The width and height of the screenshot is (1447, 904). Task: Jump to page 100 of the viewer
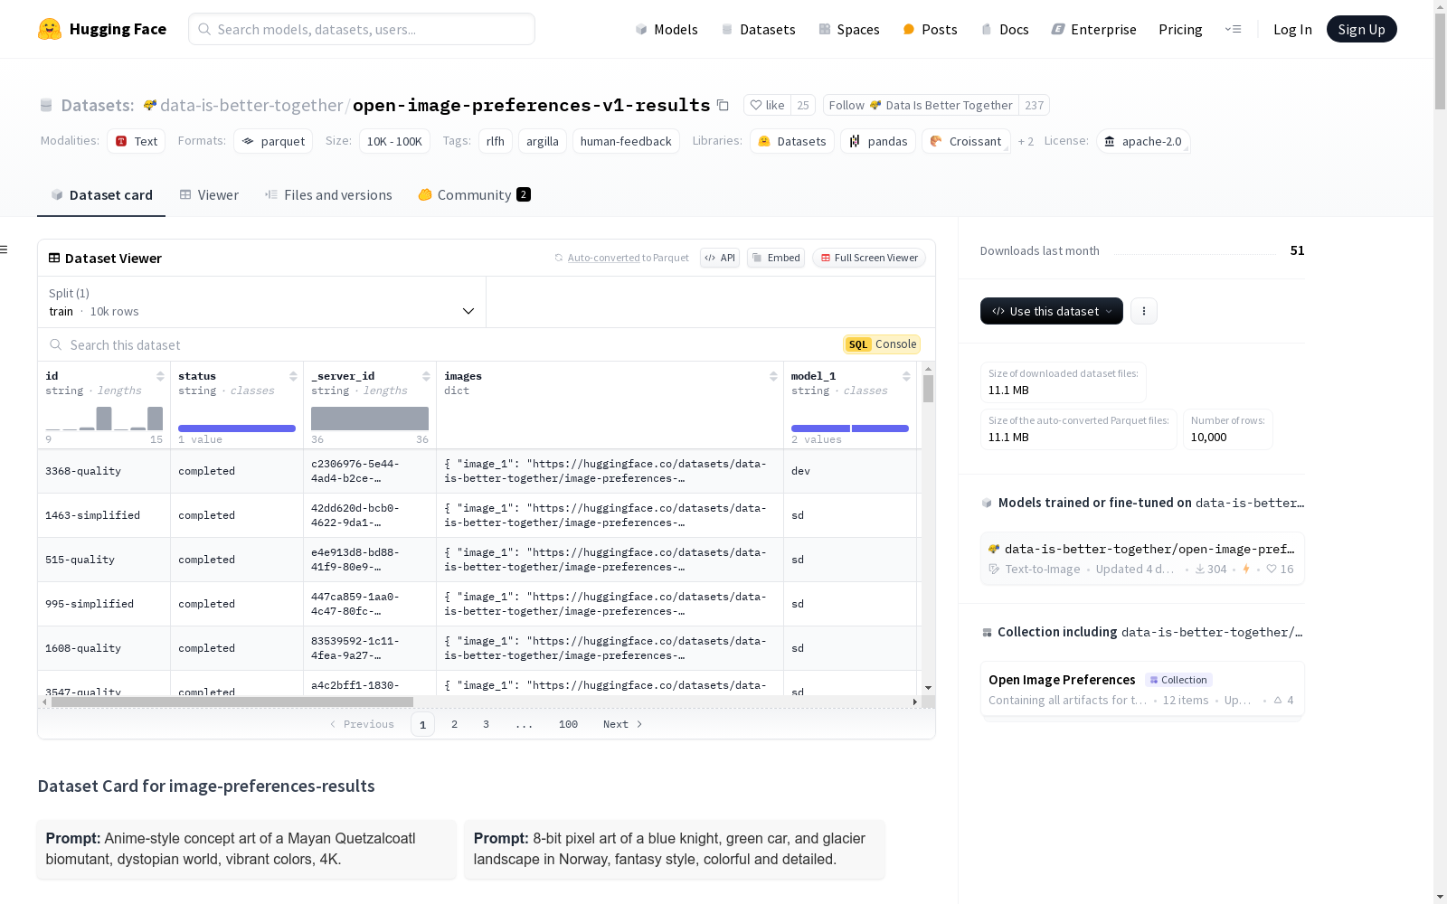tap(568, 724)
